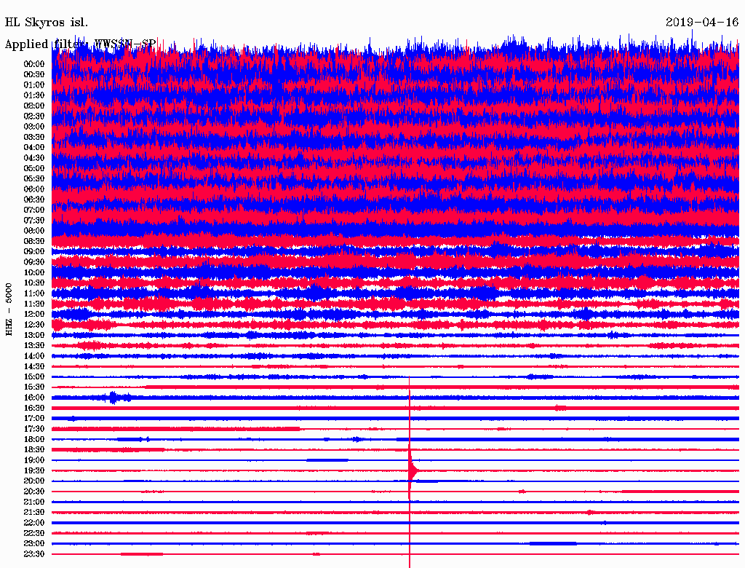Select the 15:00 time label
This screenshot has width=745, height=568.
click(x=34, y=376)
